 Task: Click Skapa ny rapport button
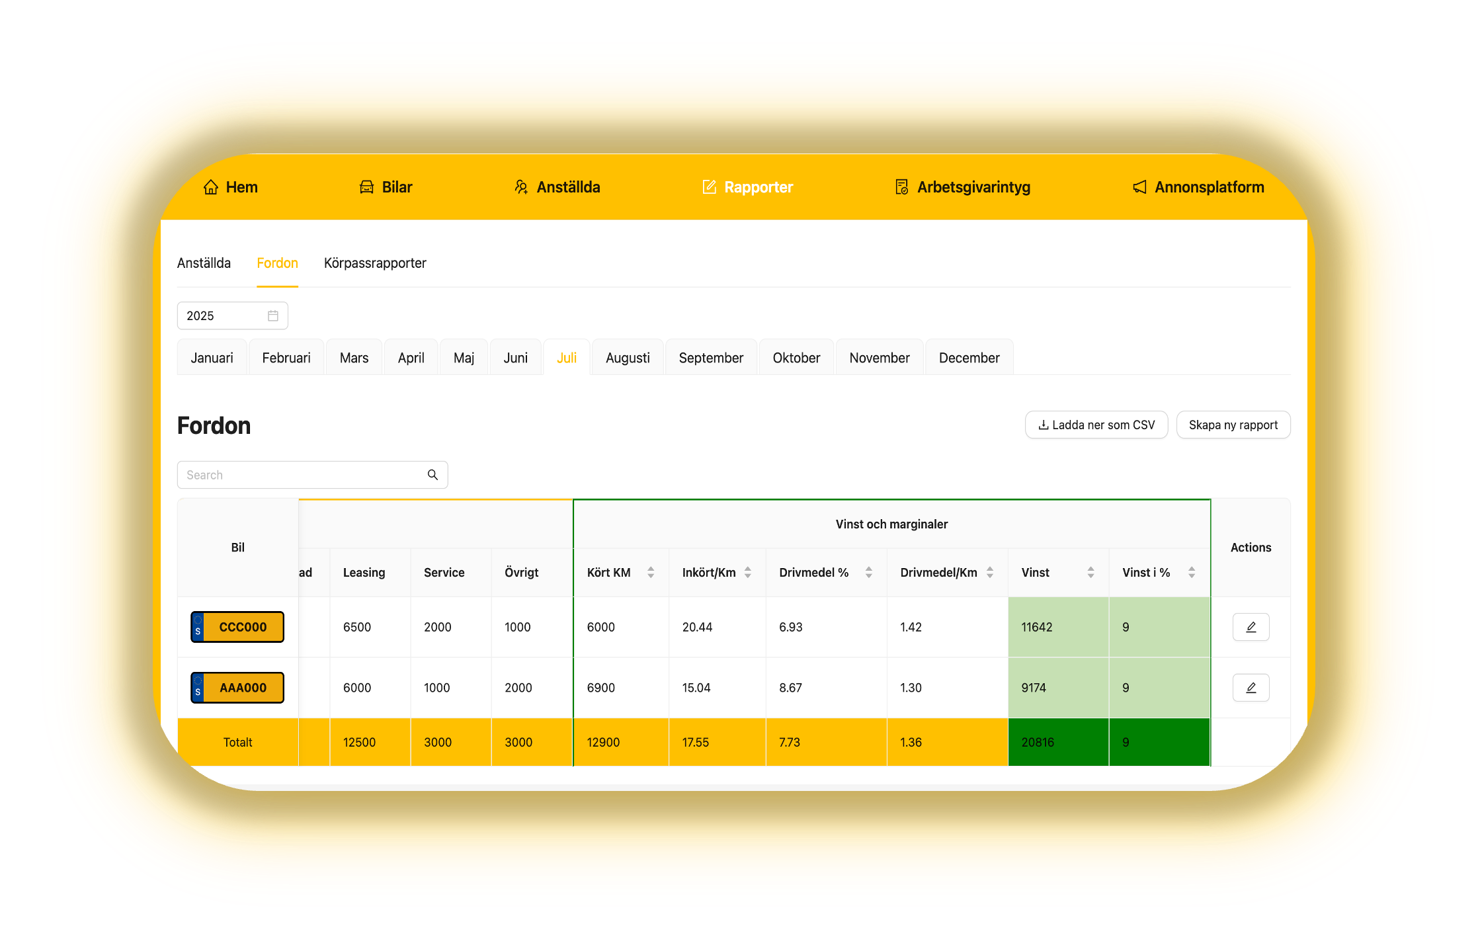coord(1233,425)
